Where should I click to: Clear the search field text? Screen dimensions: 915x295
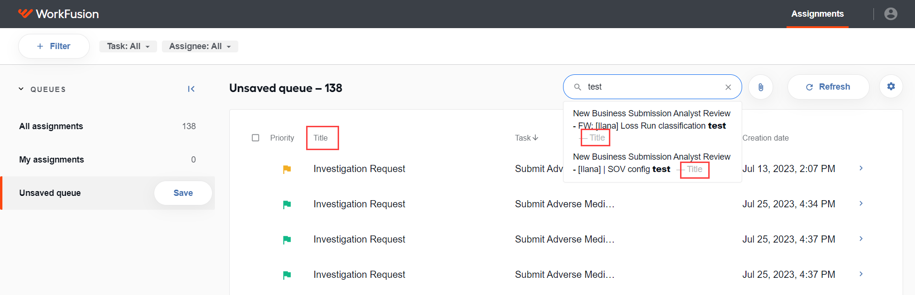pyautogui.click(x=728, y=87)
